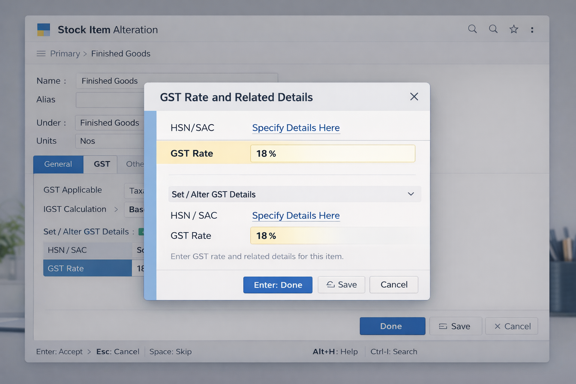
Task: Click the star favorite icon
Action: coord(514,29)
